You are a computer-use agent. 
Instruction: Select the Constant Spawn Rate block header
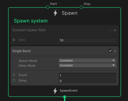pyautogui.click(x=64, y=30)
